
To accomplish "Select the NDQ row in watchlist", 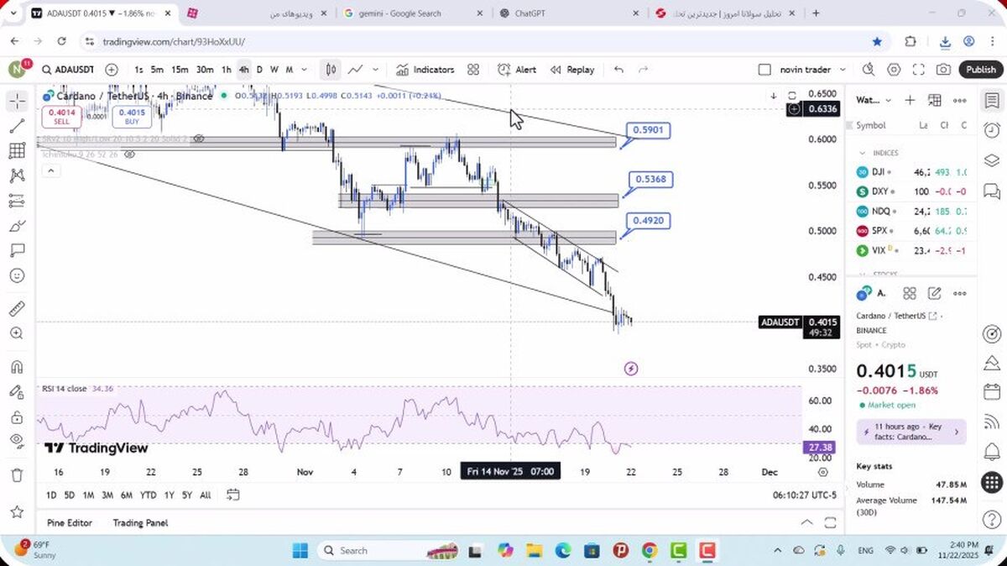I will (913, 211).
